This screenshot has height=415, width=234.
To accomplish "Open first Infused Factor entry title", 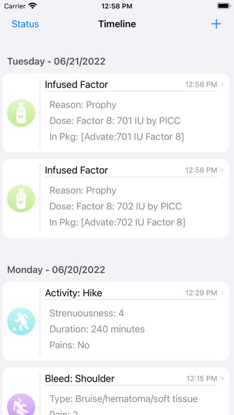I will click(76, 85).
